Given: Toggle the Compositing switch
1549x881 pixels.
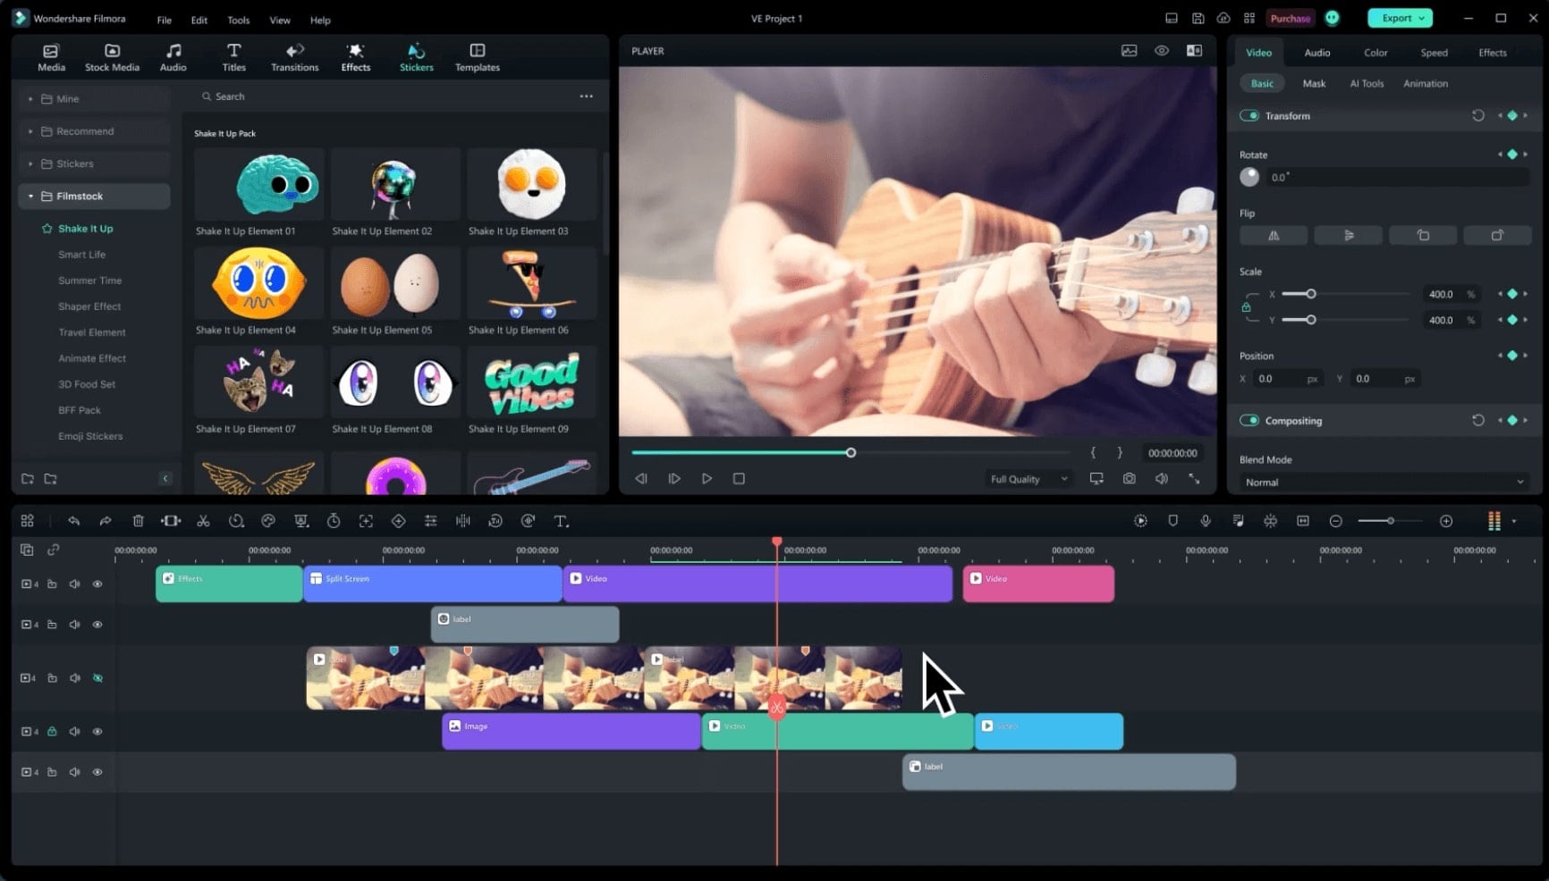Looking at the screenshot, I should [1249, 420].
